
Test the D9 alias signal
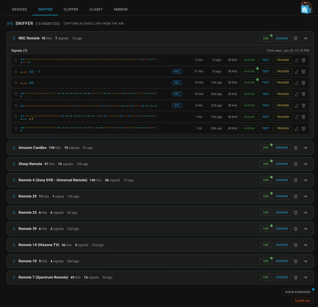pos(266,83)
